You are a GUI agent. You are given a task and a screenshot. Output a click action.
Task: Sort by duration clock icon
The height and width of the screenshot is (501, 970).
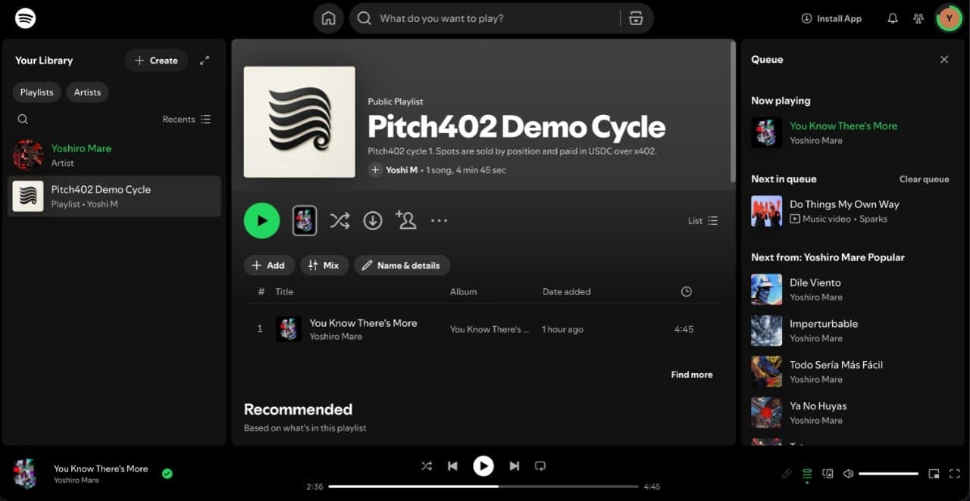coord(687,291)
